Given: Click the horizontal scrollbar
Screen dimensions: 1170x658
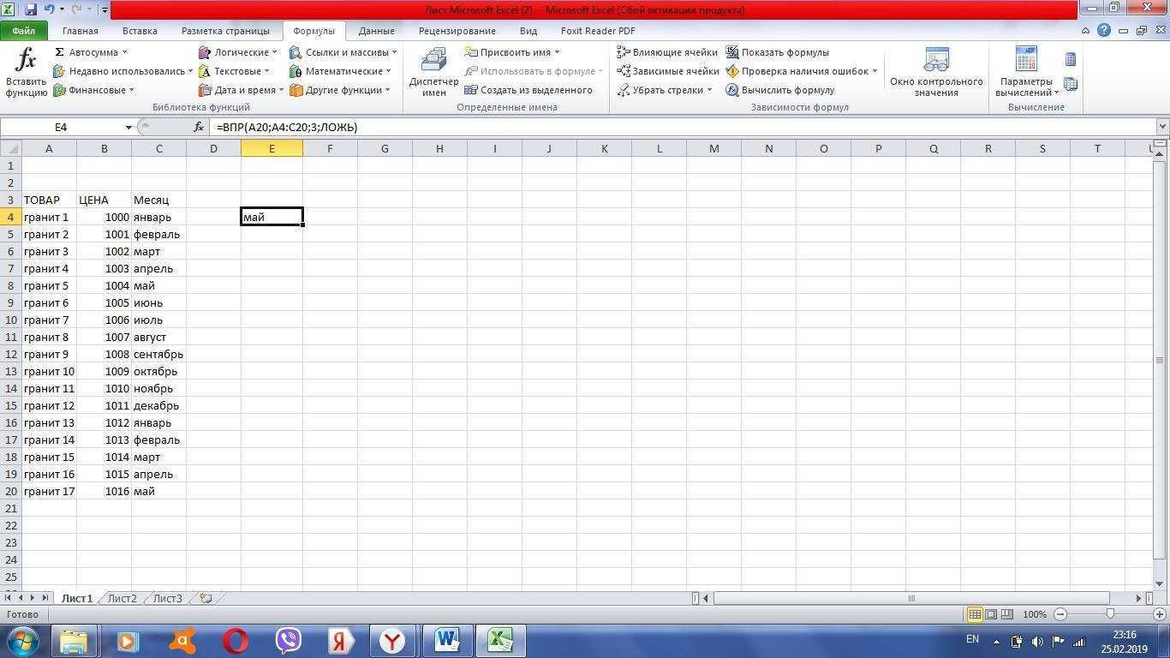Looking at the screenshot, I should pos(911,598).
